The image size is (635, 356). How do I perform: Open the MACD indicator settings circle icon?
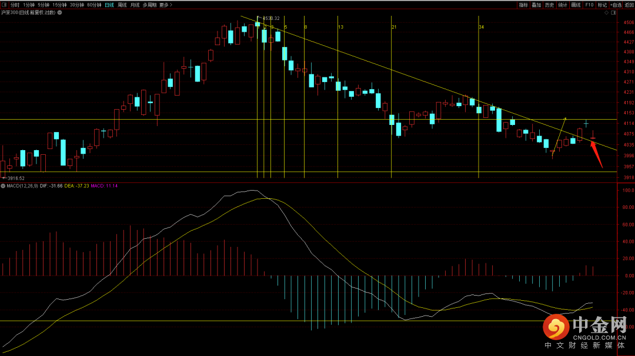(x=3, y=186)
